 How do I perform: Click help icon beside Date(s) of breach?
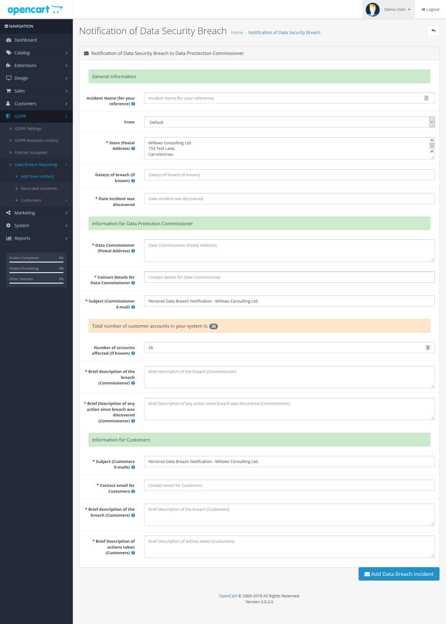coord(133,181)
